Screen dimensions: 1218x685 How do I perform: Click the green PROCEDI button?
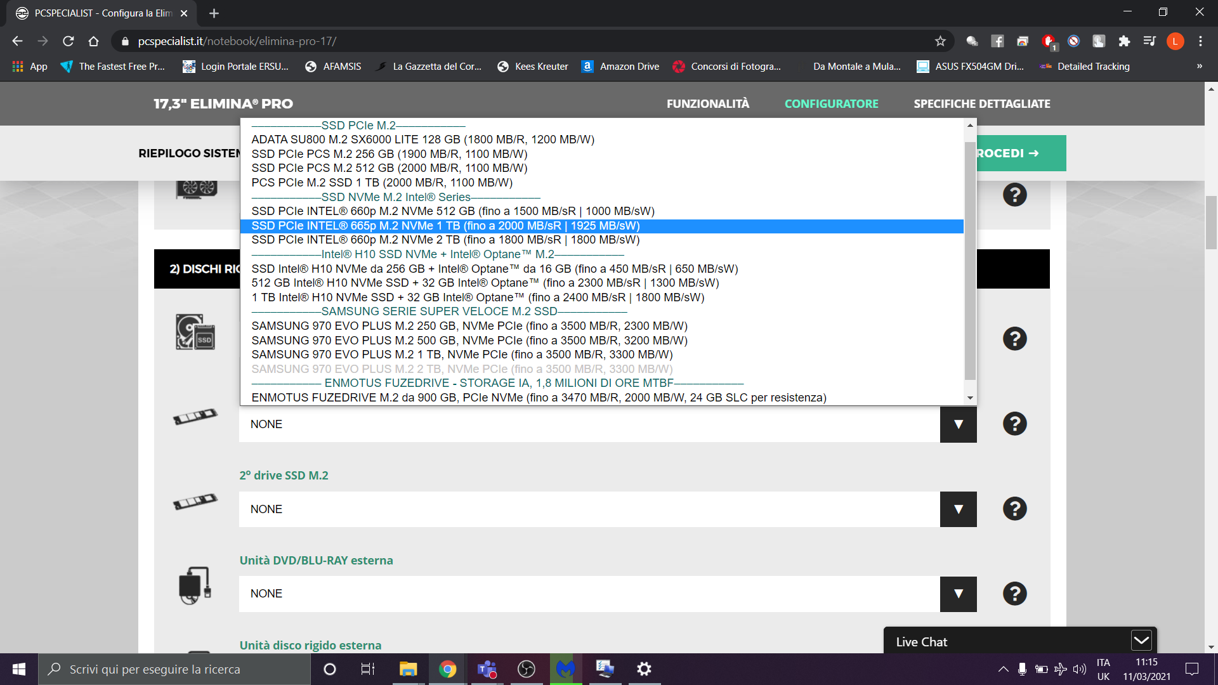click(1021, 153)
